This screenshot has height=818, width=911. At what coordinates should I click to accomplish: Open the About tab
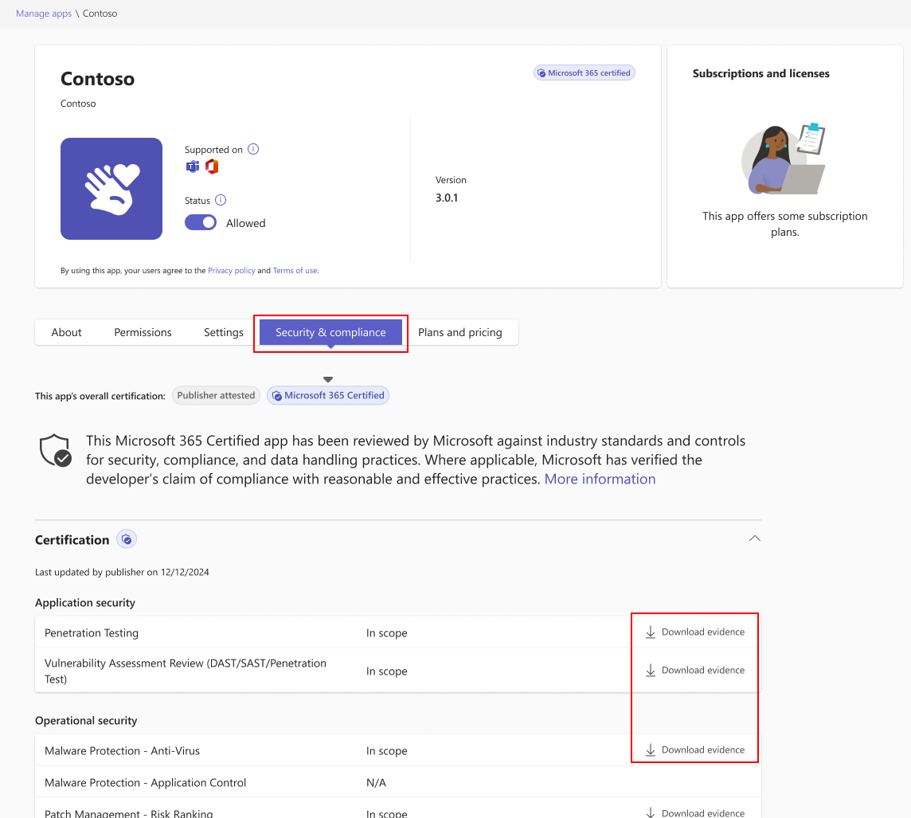coord(67,332)
